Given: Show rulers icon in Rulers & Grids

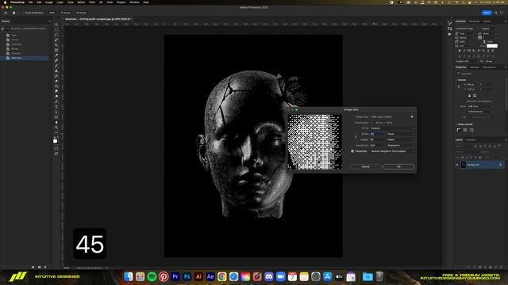Looking at the screenshot, I should coord(459,130).
